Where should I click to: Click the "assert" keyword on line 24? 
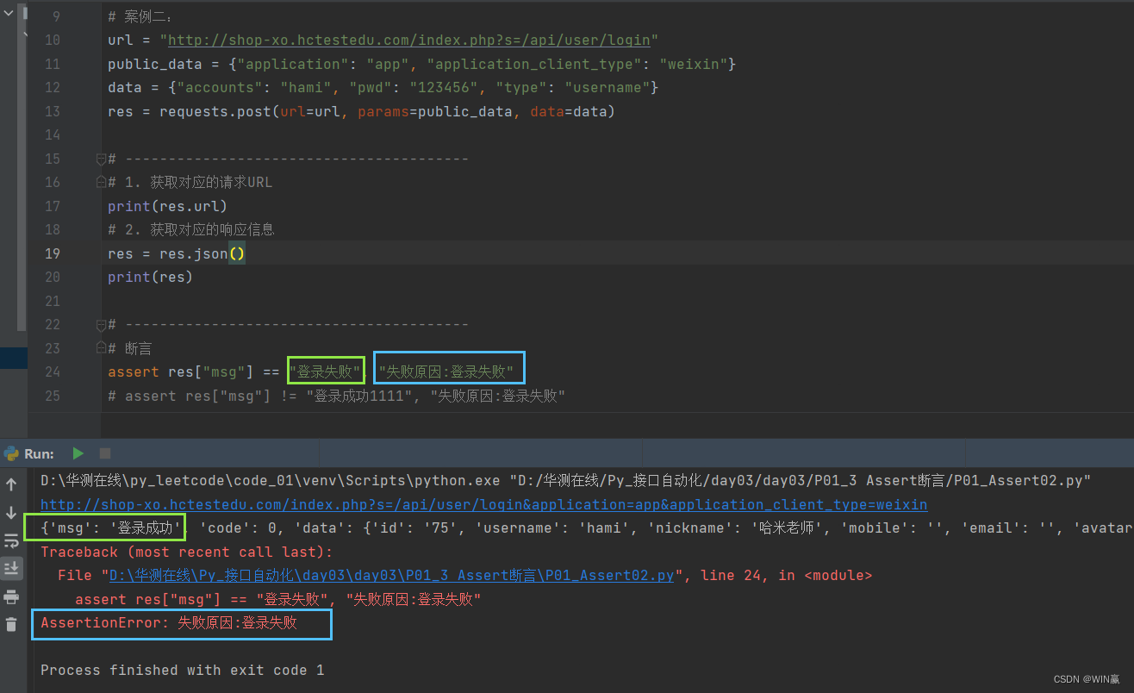134,371
